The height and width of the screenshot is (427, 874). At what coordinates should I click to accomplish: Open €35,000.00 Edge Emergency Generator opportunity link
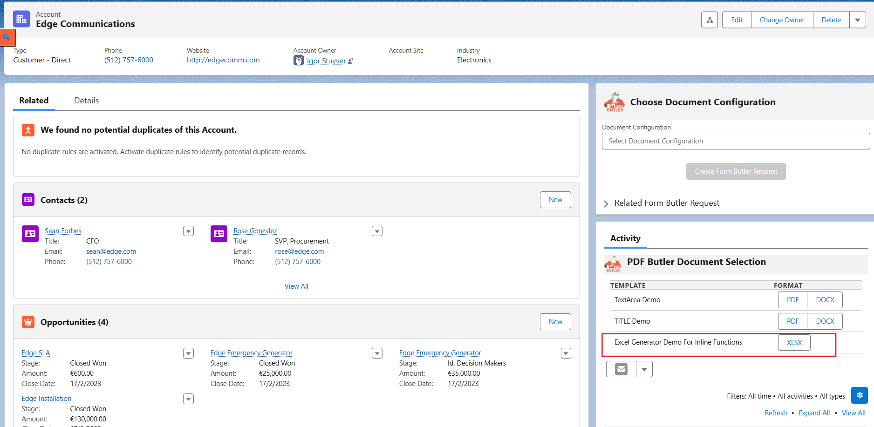(x=440, y=353)
